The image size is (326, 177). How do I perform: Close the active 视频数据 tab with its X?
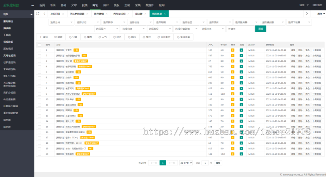[165, 14]
